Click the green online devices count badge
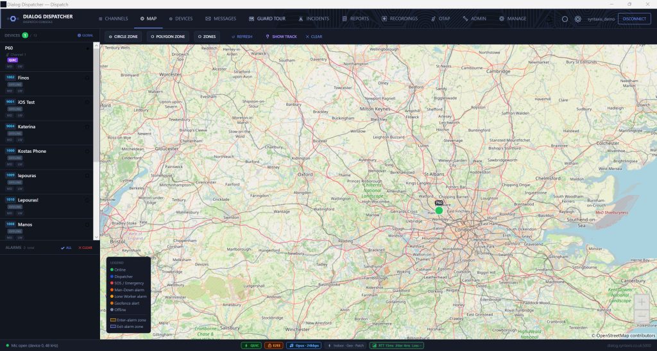This screenshot has height=351, width=657. (25, 35)
